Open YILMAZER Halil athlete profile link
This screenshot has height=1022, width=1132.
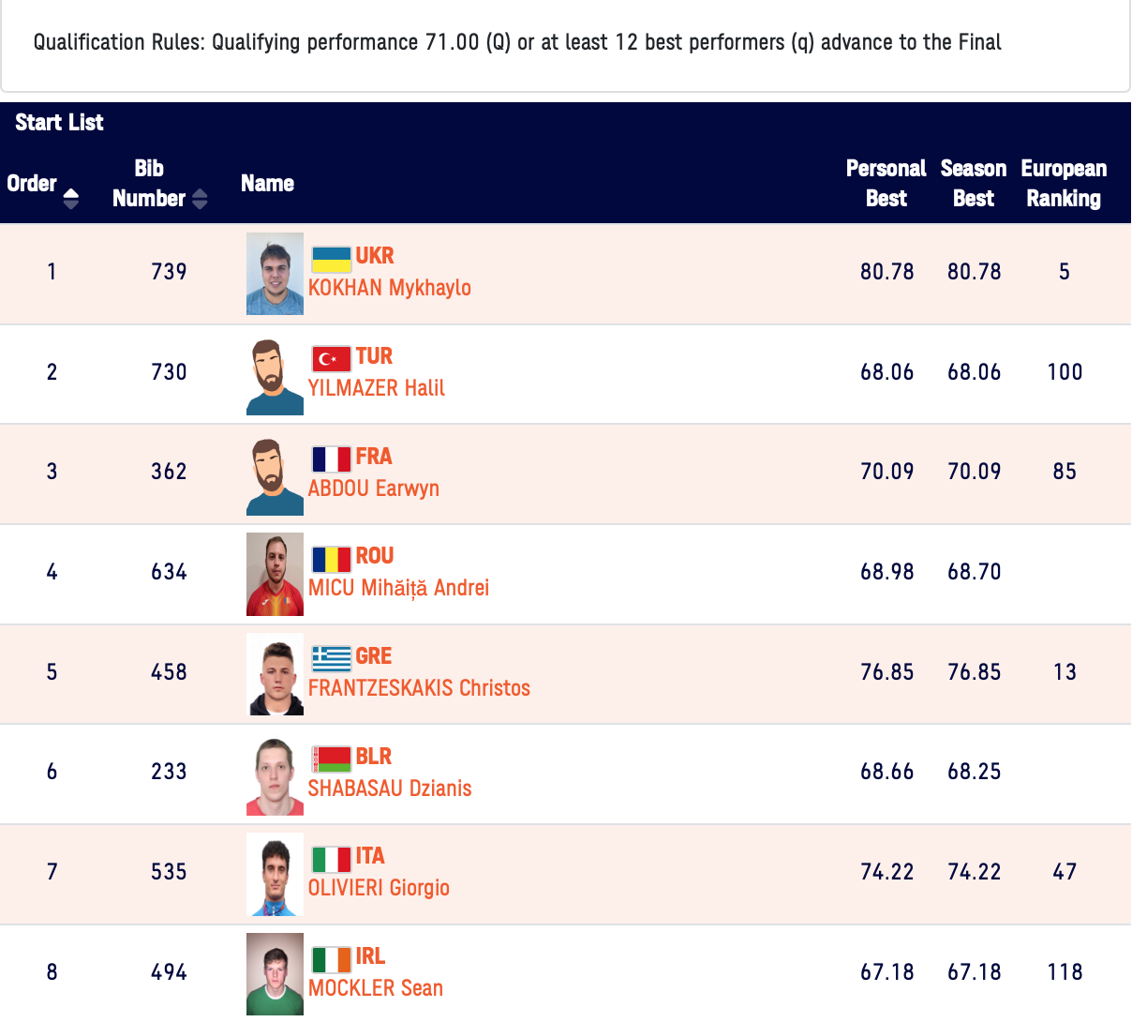point(377,388)
